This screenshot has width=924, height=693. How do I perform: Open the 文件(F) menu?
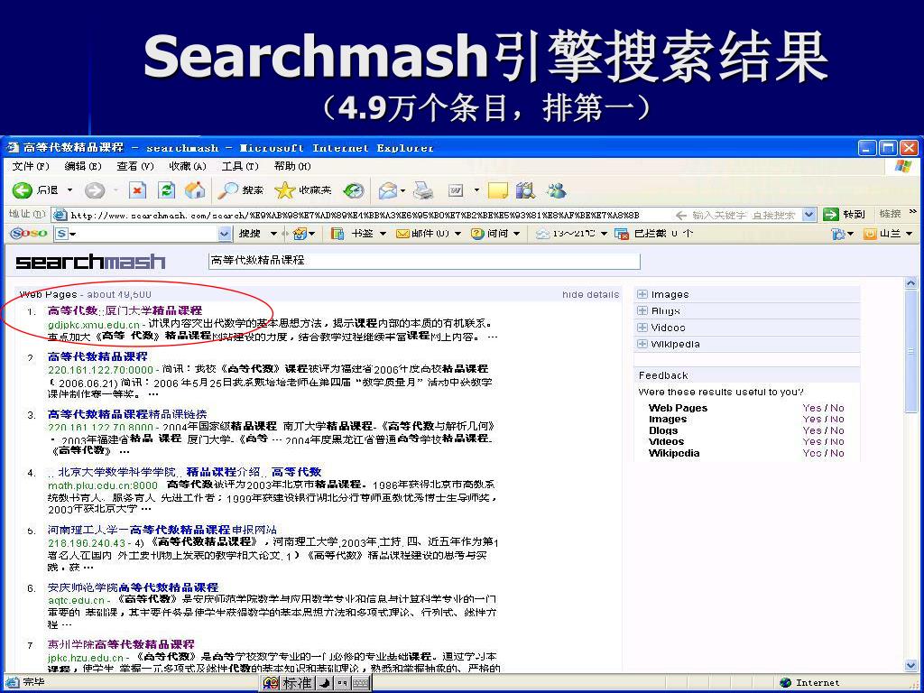pyautogui.click(x=31, y=166)
